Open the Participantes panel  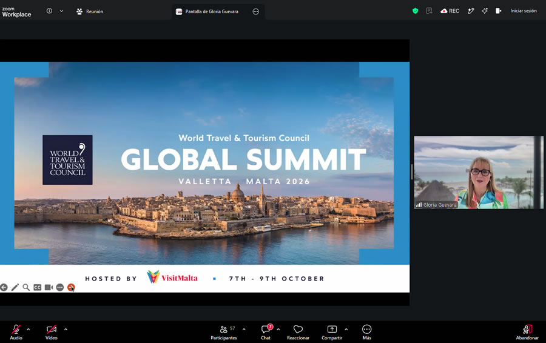(223, 332)
